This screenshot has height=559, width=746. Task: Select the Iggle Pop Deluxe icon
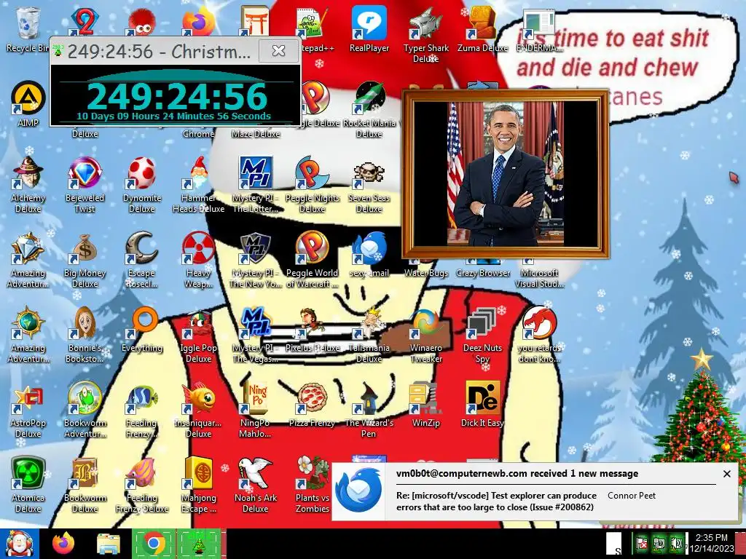point(198,335)
